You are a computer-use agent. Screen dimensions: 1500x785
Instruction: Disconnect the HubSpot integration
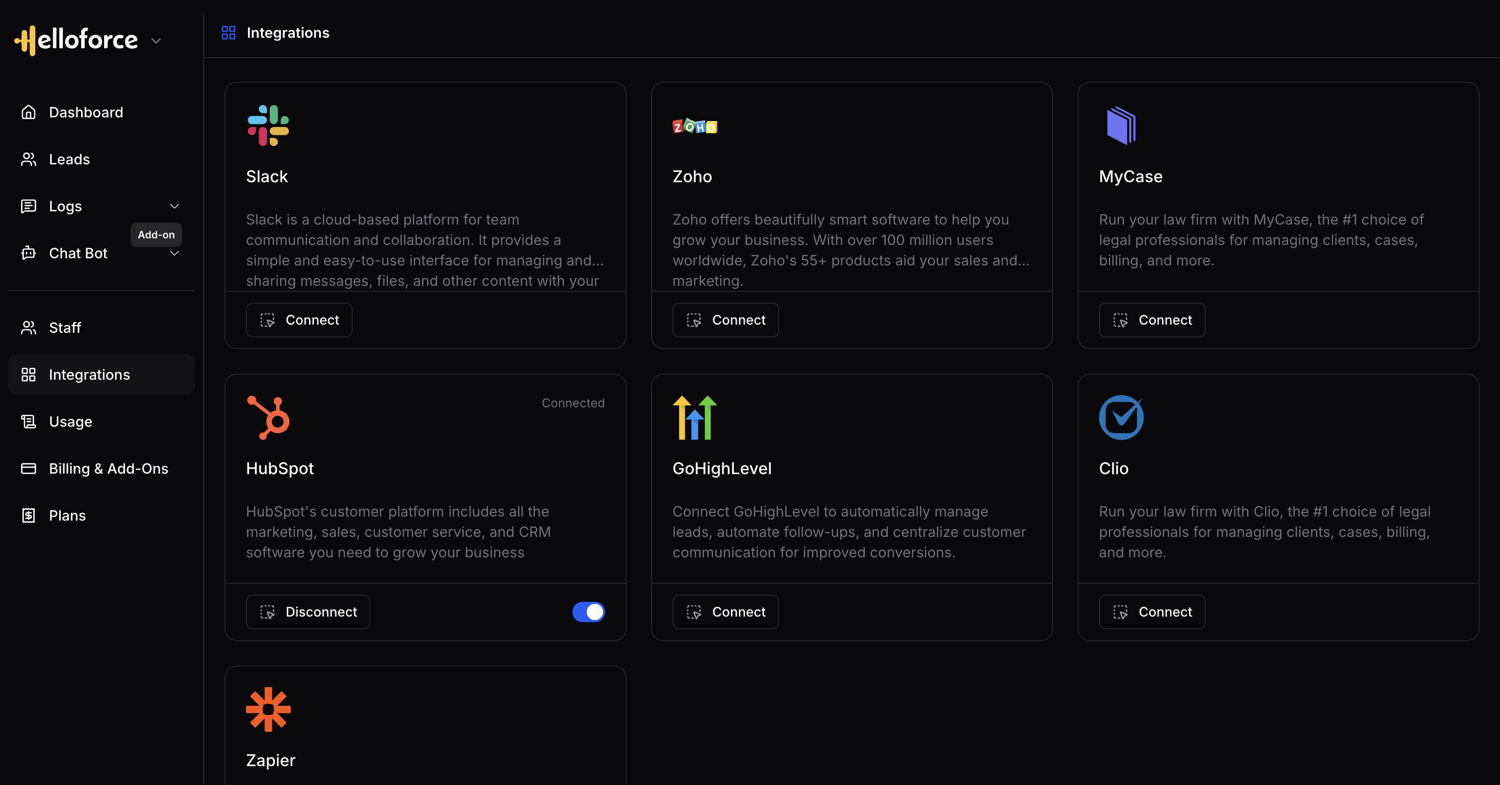308,611
